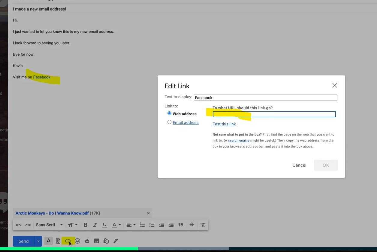Viewport: 377px width, 252px height.
Task: Cancel the Edit Link dialog
Action: [299, 165]
